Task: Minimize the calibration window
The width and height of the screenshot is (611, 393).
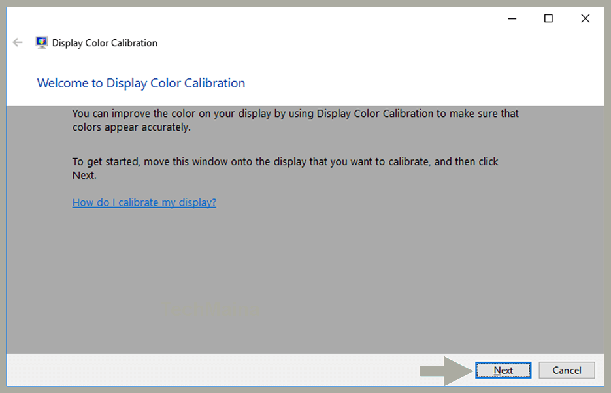Action: tap(512, 18)
